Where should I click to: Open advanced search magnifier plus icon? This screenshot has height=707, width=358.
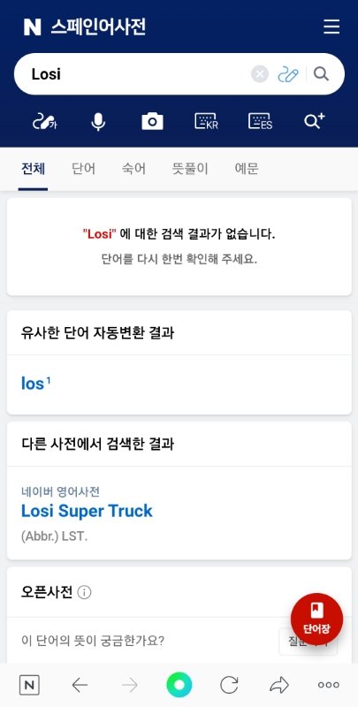(x=315, y=121)
